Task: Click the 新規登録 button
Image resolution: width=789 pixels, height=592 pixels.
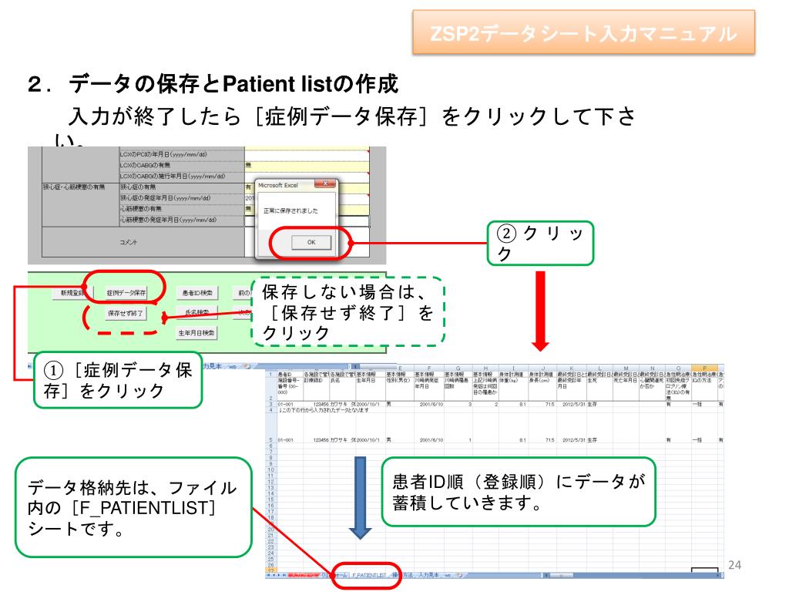Action: pyautogui.click(x=73, y=292)
